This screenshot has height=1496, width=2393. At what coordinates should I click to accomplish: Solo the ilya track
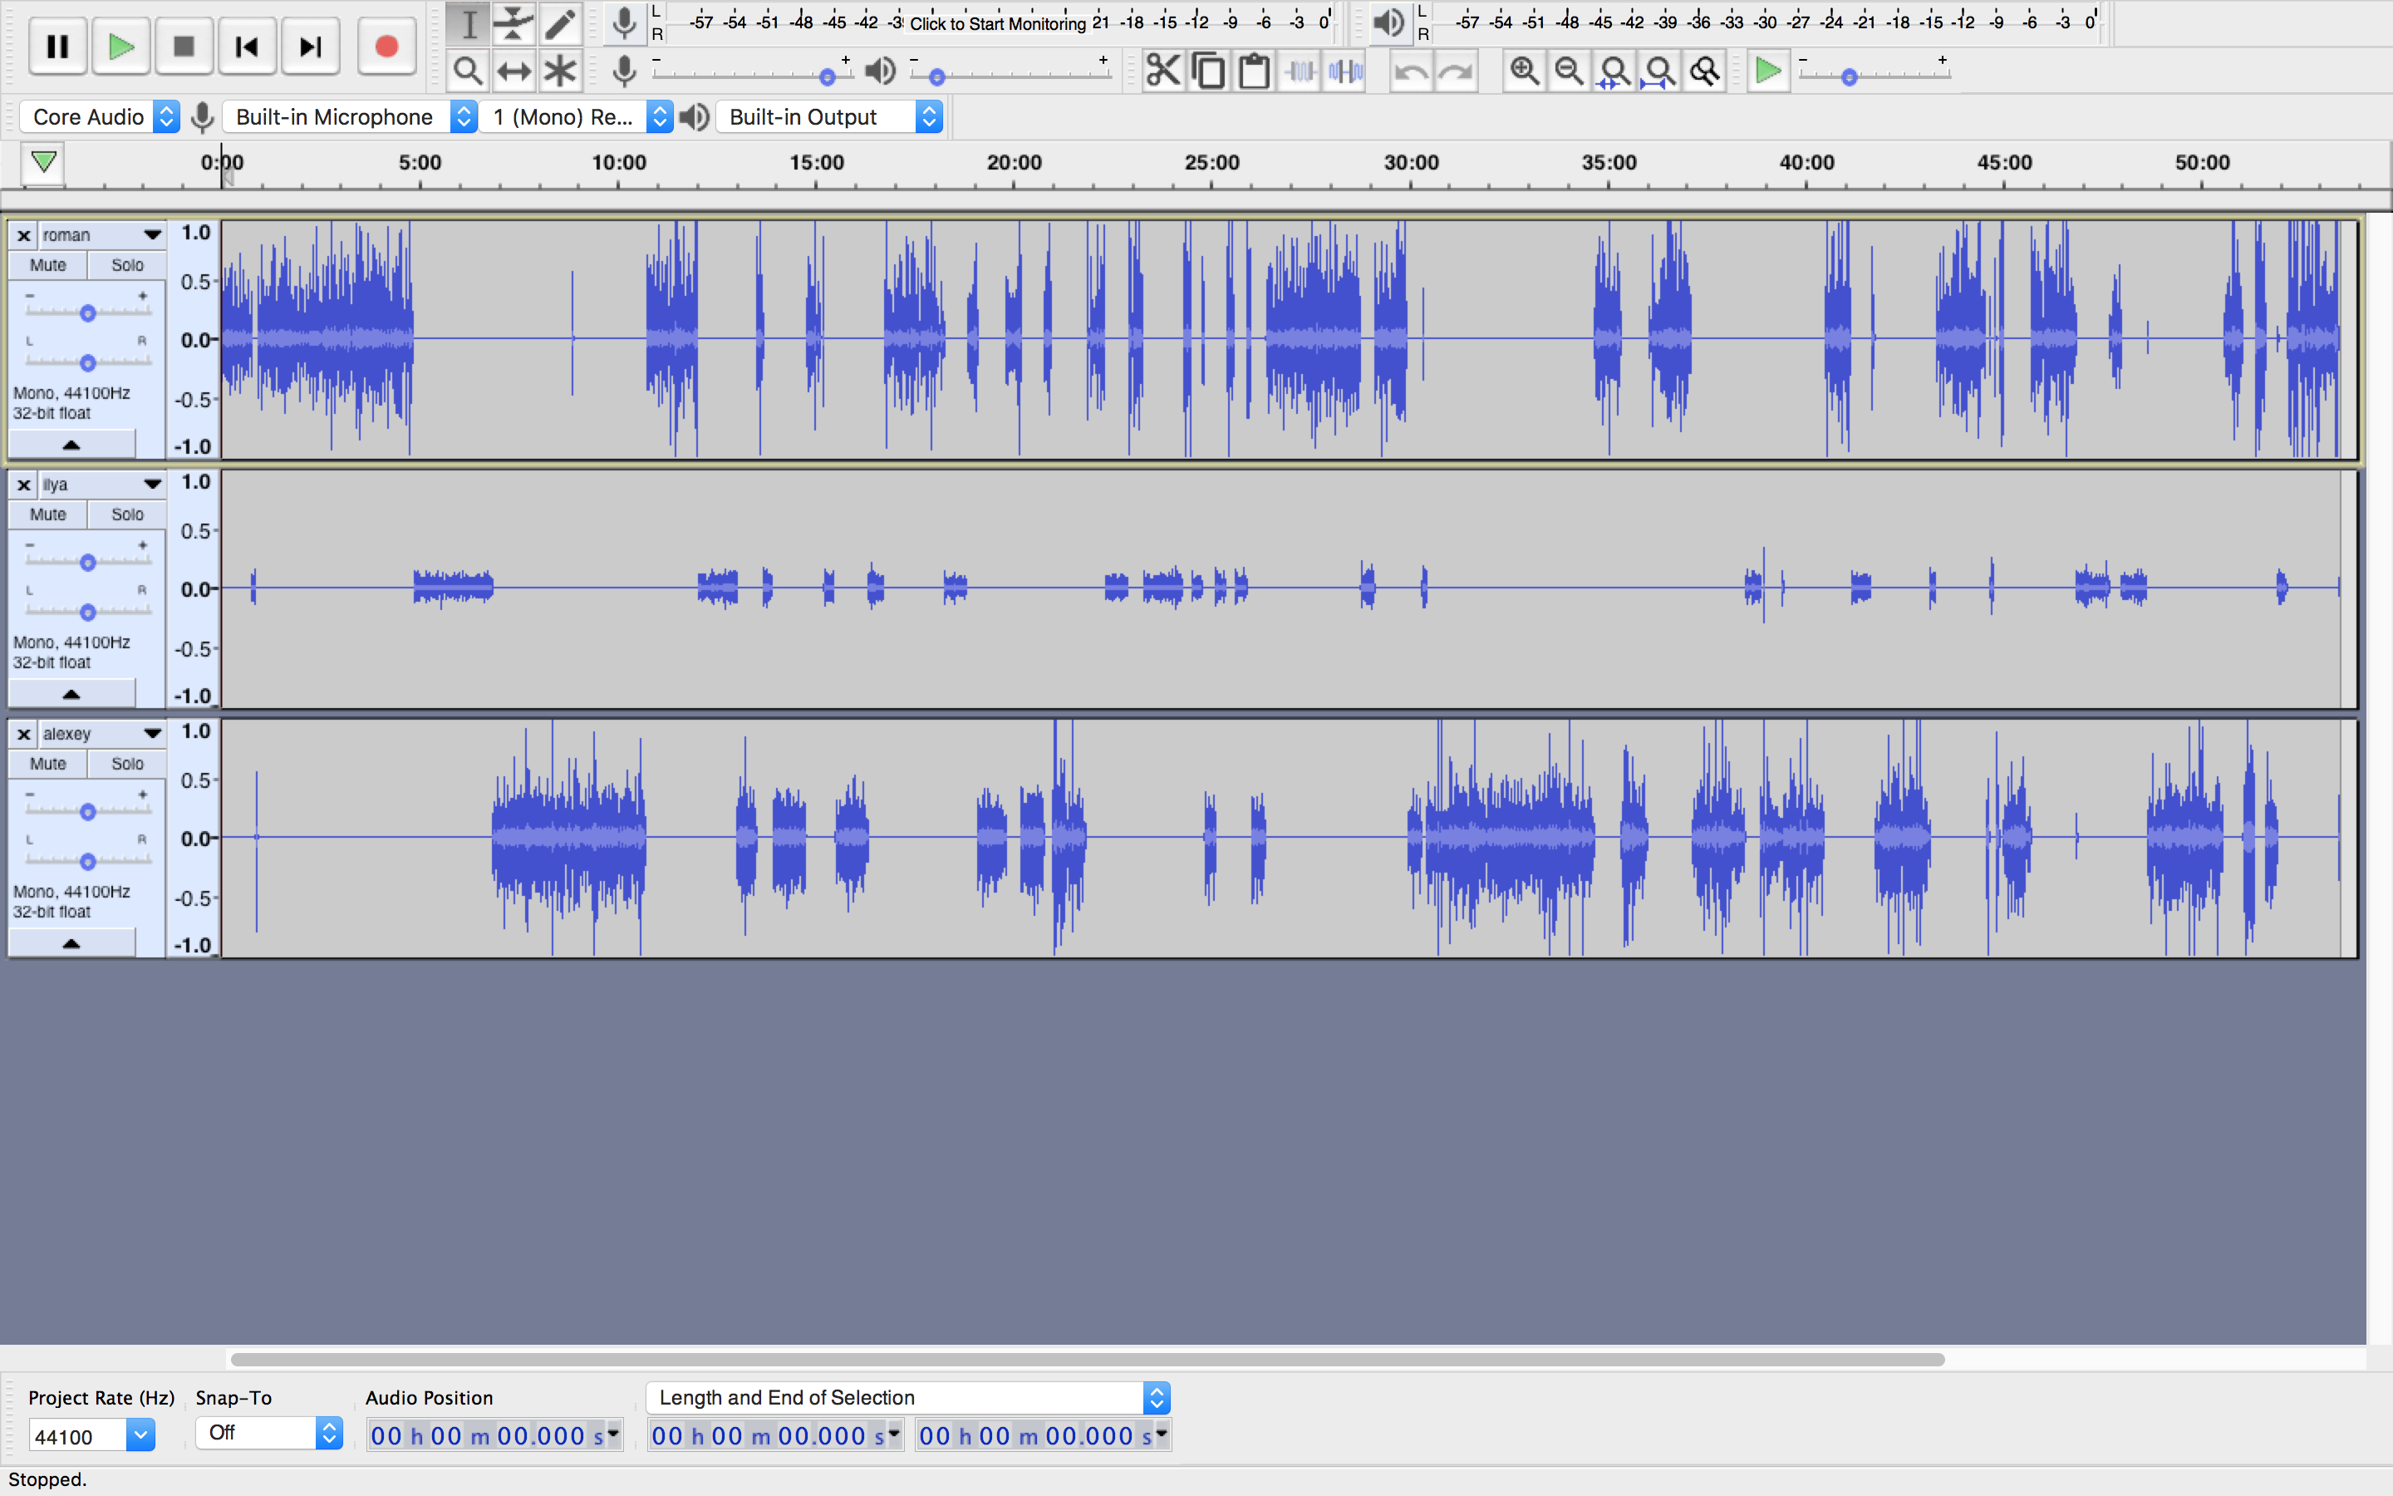point(126,514)
